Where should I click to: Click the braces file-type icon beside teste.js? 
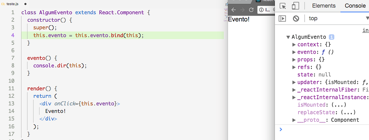tap(3, 4)
